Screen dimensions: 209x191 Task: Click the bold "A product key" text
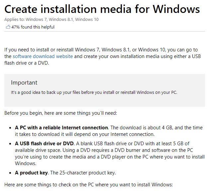(31, 172)
